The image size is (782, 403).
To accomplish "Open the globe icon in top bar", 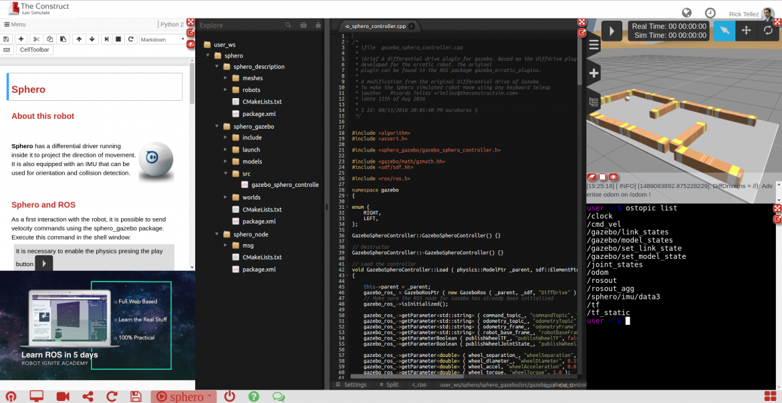I will click(686, 13).
